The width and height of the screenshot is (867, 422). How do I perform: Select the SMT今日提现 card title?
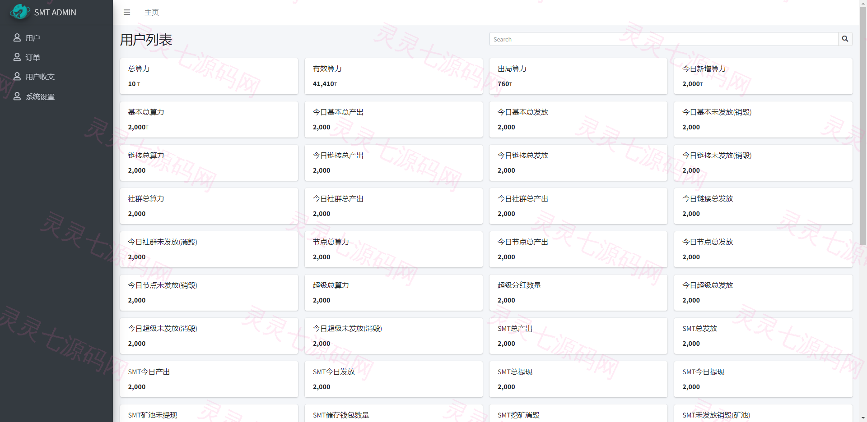coord(703,372)
